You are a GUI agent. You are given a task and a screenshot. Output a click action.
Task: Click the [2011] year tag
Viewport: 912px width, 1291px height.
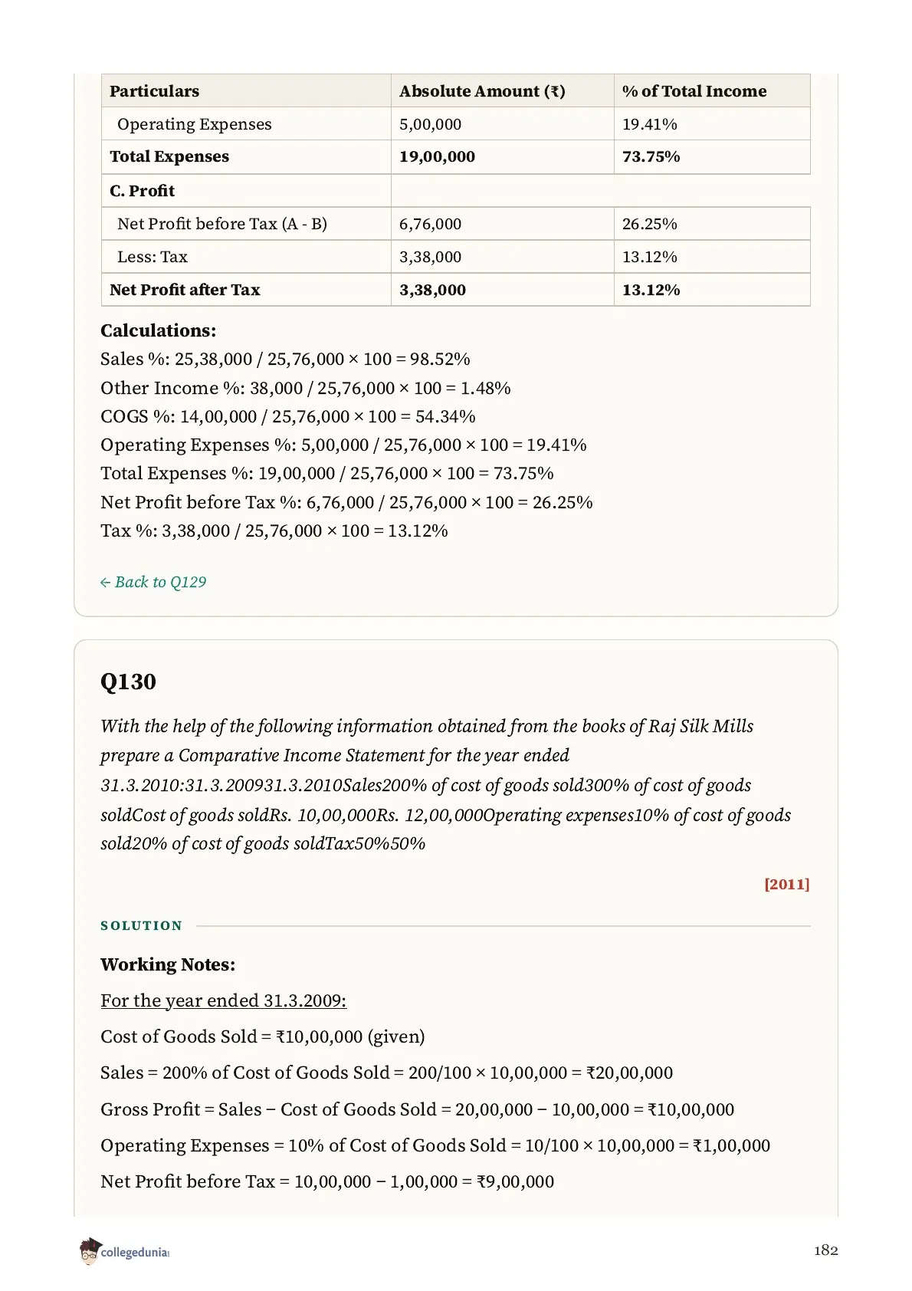[786, 884]
